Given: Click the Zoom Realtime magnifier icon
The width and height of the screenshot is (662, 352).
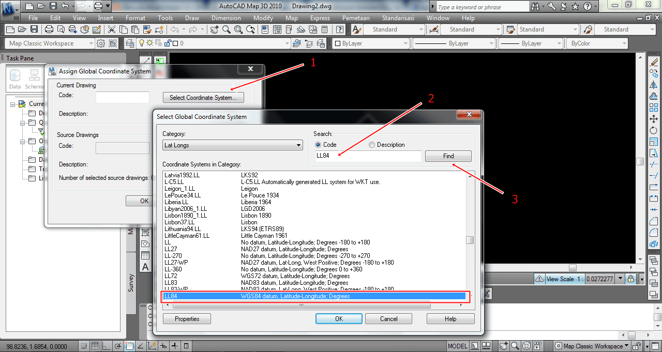Looking at the screenshot, I should [x=226, y=29].
